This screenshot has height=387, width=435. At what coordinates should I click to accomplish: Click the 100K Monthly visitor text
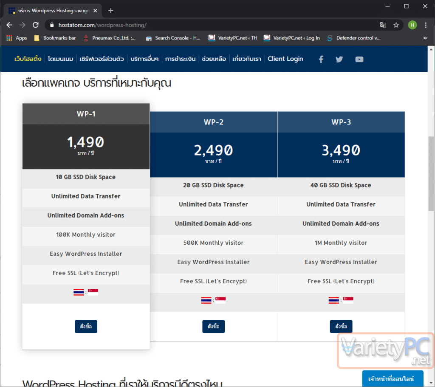pyautogui.click(x=86, y=234)
